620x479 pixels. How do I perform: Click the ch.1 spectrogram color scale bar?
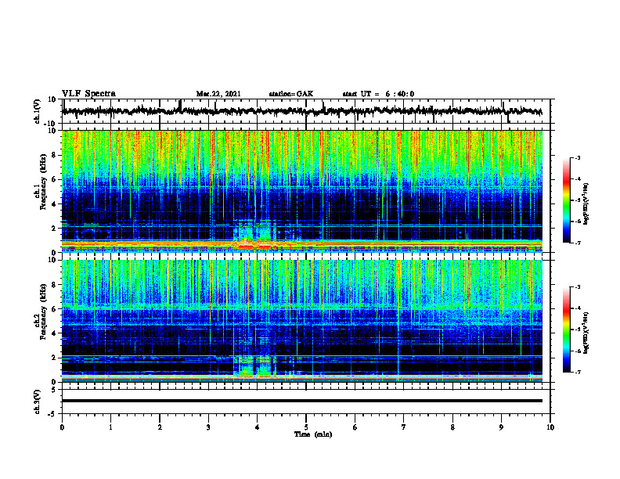pyautogui.click(x=566, y=200)
